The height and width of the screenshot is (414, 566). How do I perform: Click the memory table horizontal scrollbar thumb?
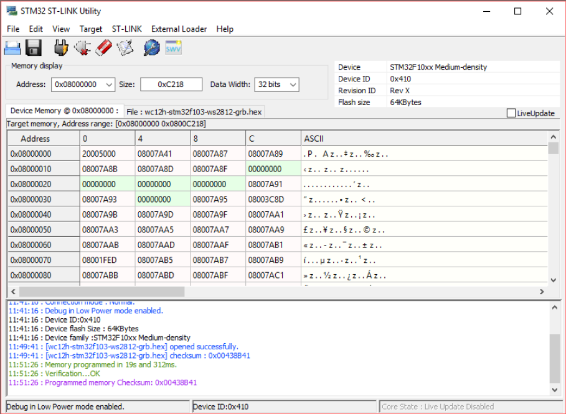[x=101, y=292]
